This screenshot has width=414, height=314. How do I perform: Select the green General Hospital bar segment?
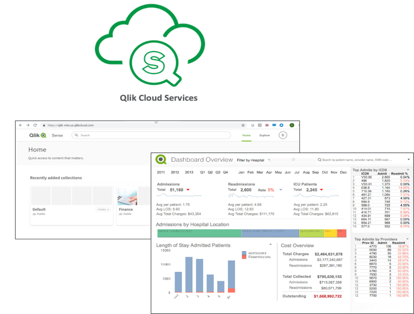pyautogui.click(x=199, y=233)
